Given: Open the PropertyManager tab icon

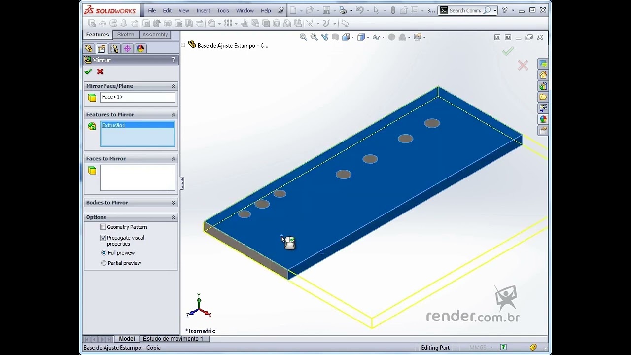Looking at the screenshot, I should tap(101, 48).
